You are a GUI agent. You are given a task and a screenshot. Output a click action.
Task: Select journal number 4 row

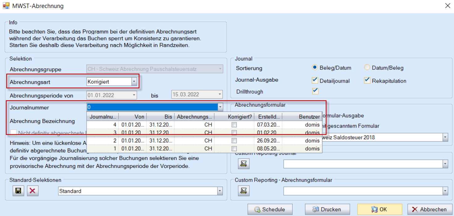pyautogui.click(x=204, y=124)
